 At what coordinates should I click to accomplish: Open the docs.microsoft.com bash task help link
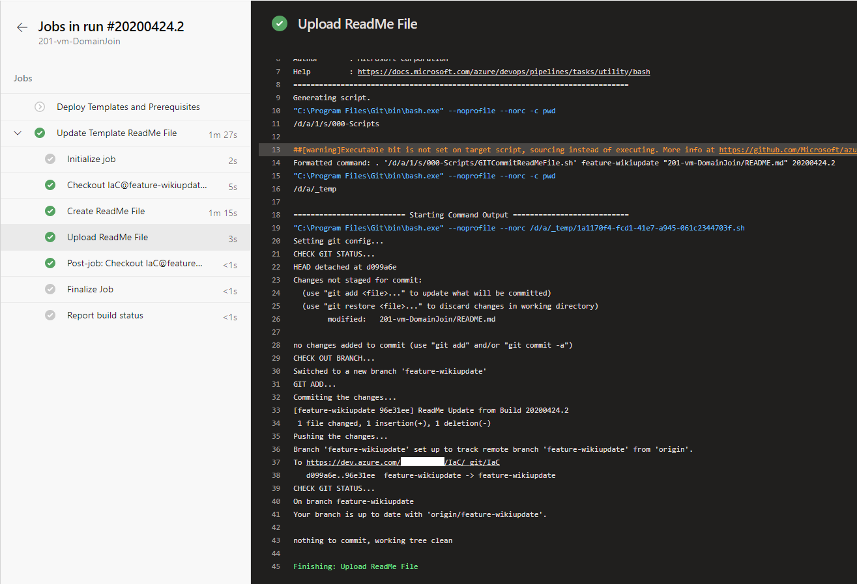(503, 72)
